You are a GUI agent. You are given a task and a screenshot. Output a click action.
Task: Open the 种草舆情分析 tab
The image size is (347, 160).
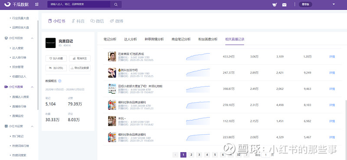pos(154,39)
